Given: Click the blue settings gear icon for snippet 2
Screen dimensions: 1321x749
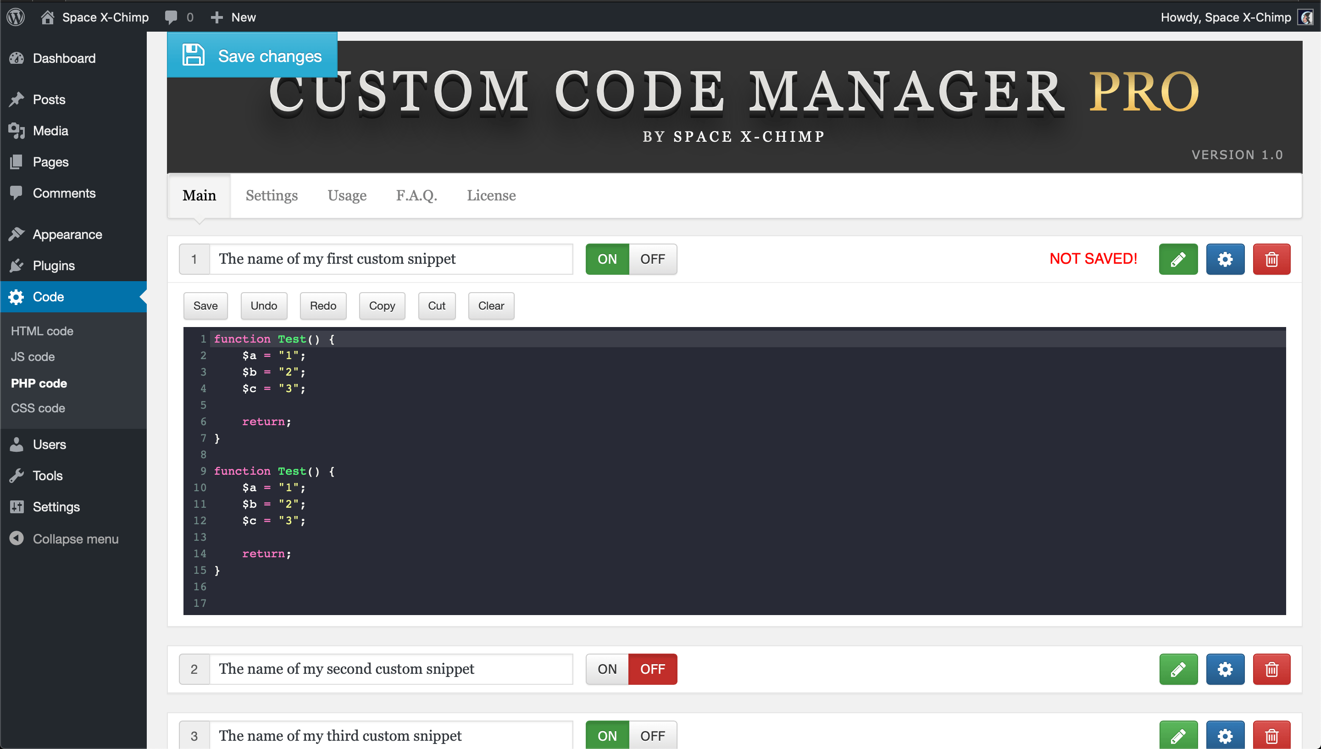Looking at the screenshot, I should (1226, 669).
